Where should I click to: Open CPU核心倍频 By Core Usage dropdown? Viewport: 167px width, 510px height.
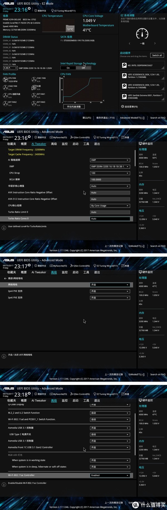point(110,206)
